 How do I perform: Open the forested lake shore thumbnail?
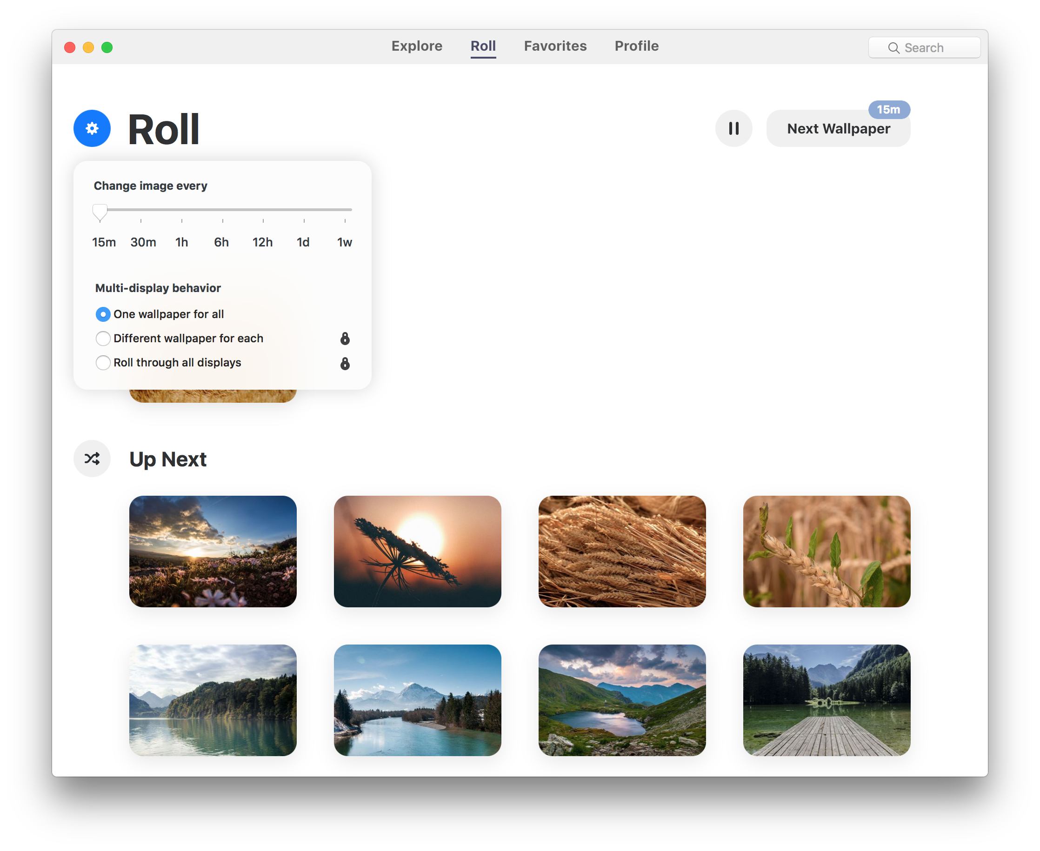(213, 700)
